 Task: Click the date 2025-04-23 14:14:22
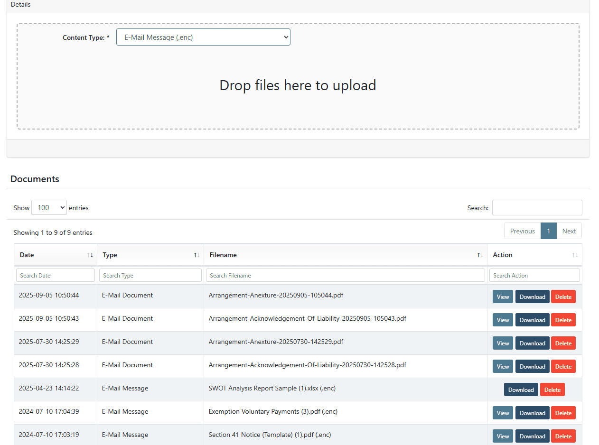point(49,388)
